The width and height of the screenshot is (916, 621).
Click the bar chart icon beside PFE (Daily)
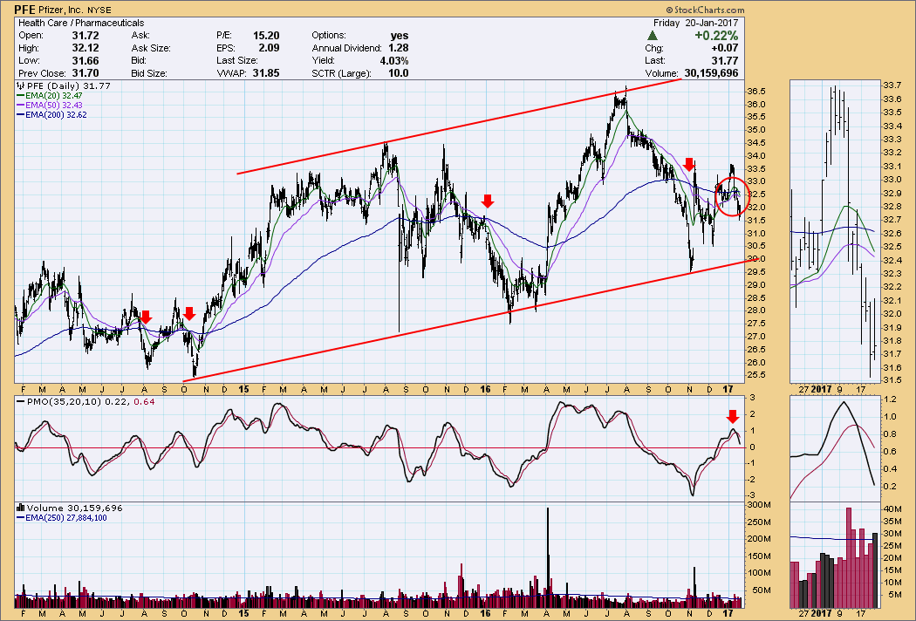[x=20, y=85]
